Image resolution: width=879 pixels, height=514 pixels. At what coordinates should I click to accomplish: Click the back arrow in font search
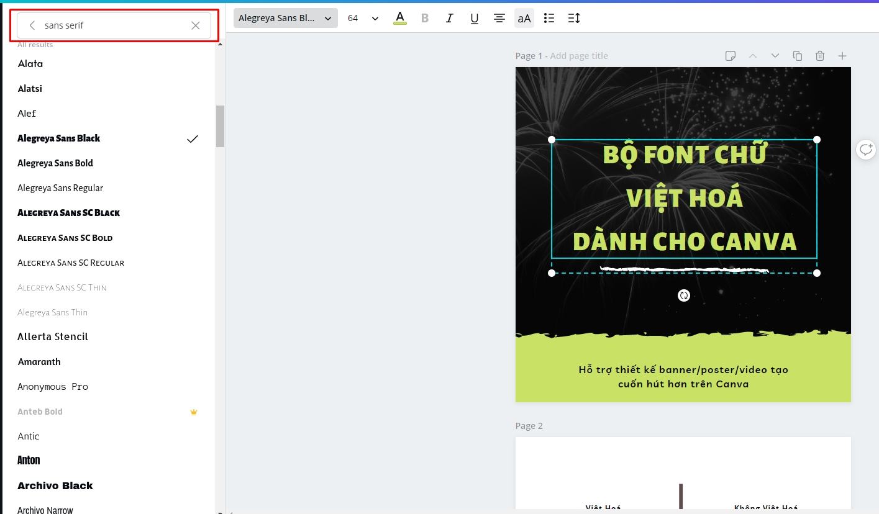32,25
